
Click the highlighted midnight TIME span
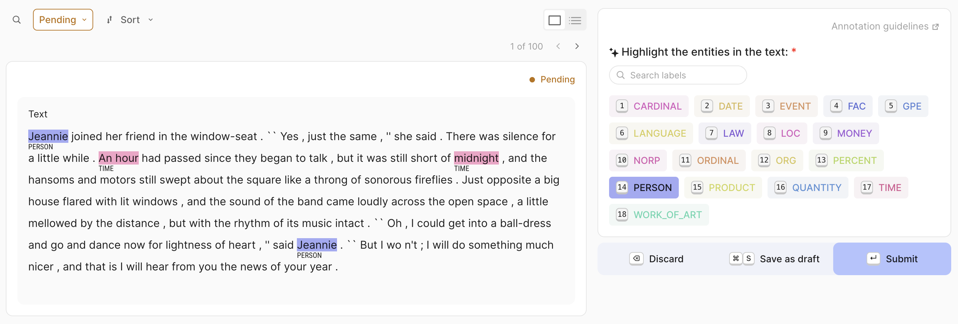[x=476, y=158]
